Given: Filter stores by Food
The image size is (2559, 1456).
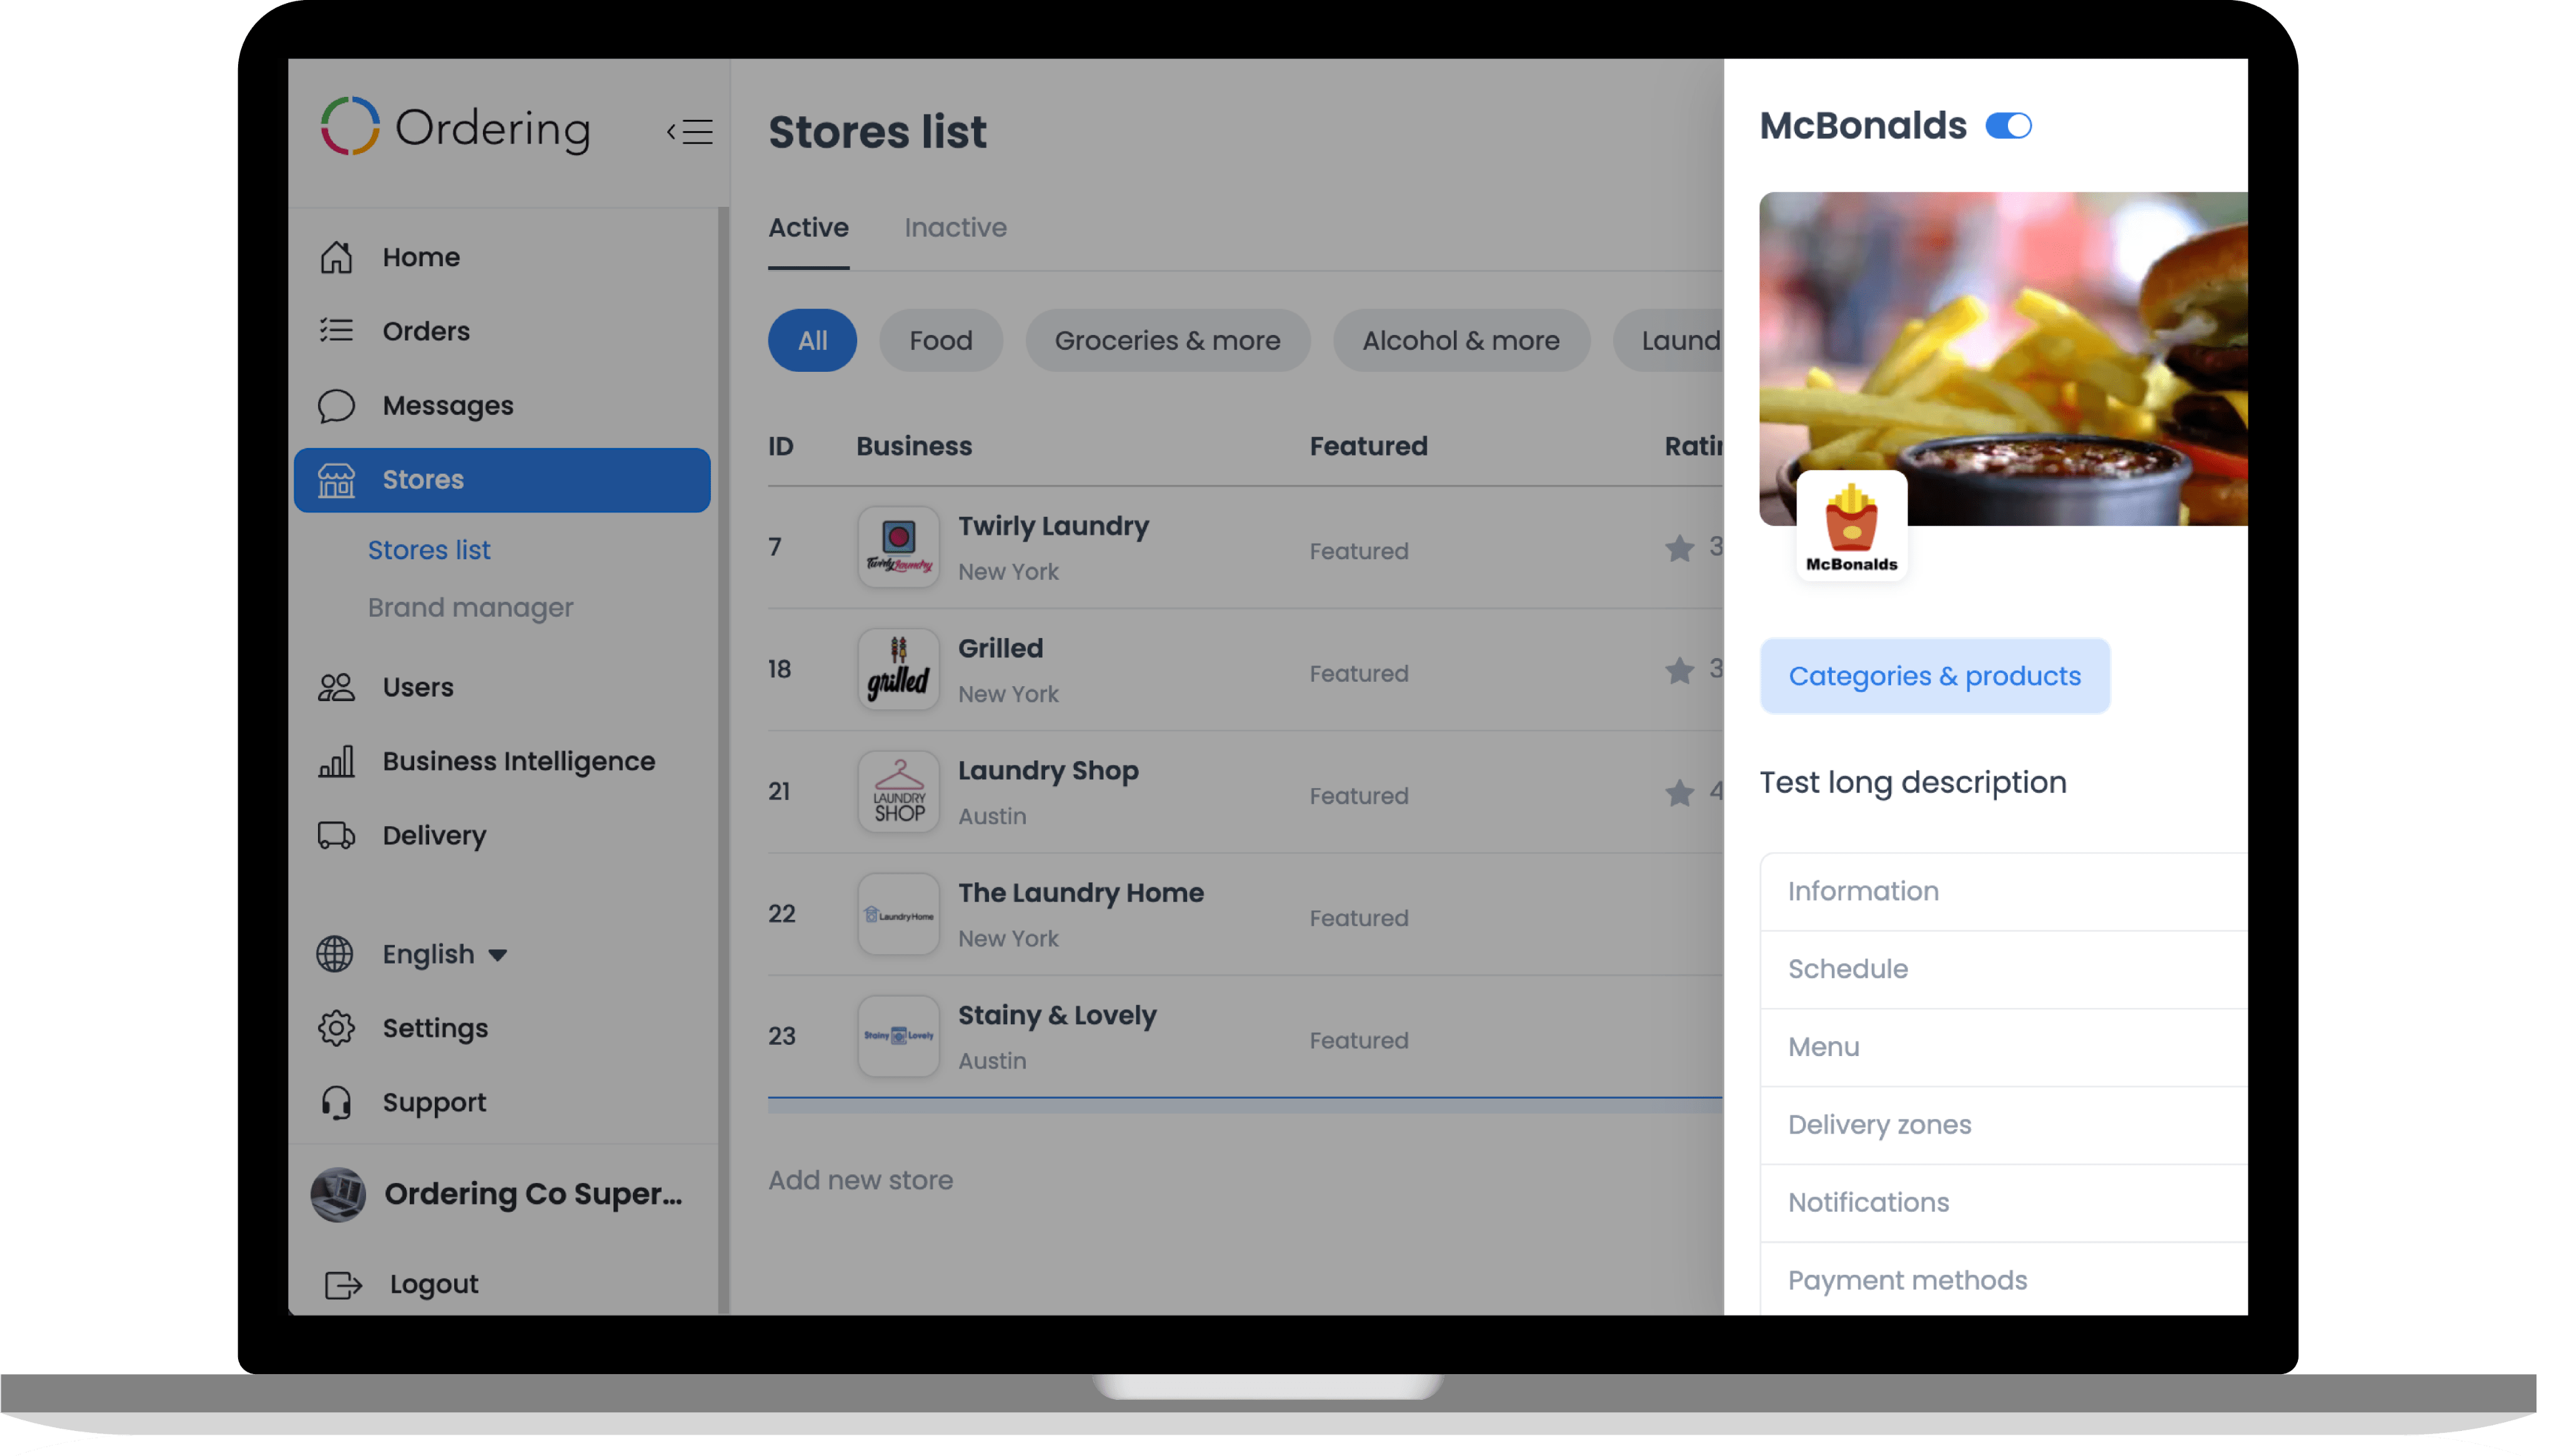Looking at the screenshot, I should (941, 340).
